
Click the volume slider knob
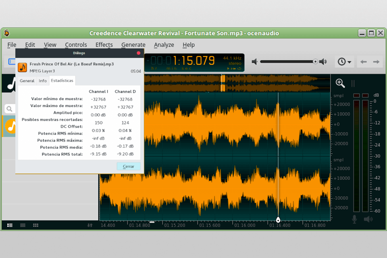(x=316, y=62)
